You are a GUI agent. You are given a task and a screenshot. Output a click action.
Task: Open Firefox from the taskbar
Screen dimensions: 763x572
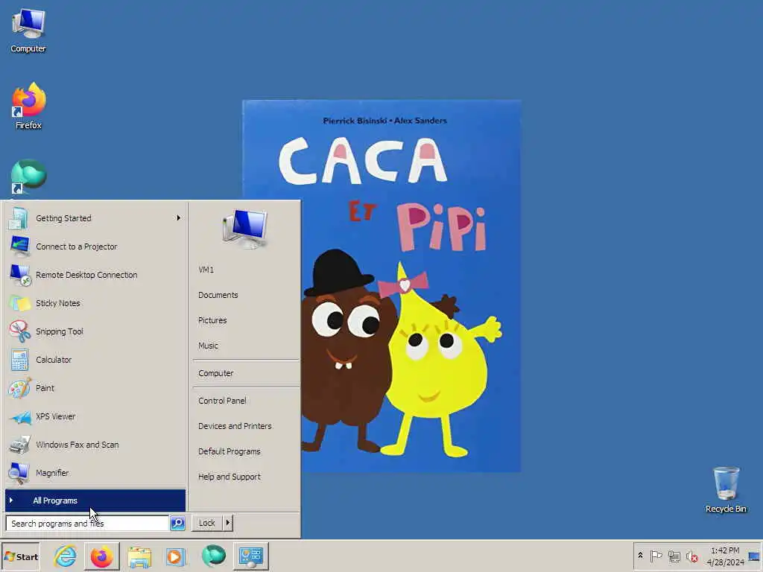tap(101, 556)
